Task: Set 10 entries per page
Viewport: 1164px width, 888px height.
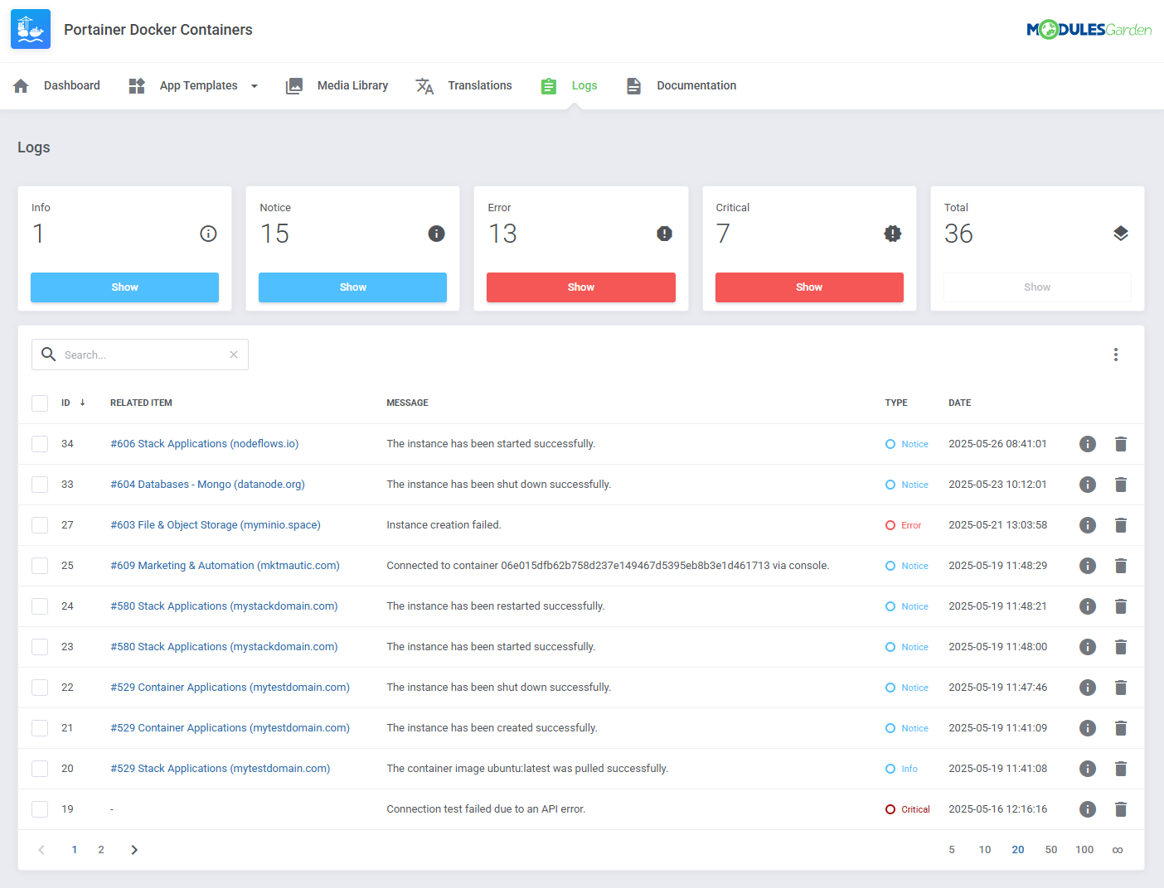Action: [x=985, y=850]
